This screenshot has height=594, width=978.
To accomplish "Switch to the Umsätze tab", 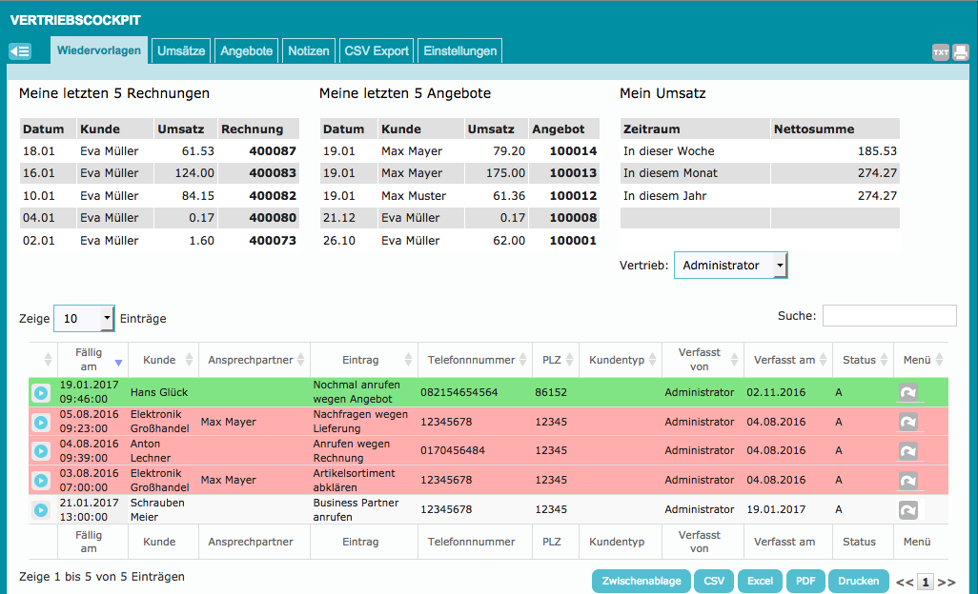I will pyautogui.click(x=181, y=51).
